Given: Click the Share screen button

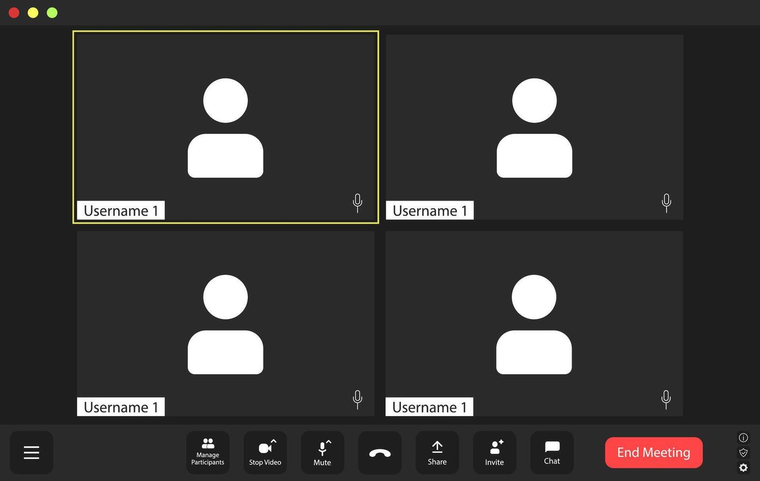Looking at the screenshot, I should pos(437,453).
